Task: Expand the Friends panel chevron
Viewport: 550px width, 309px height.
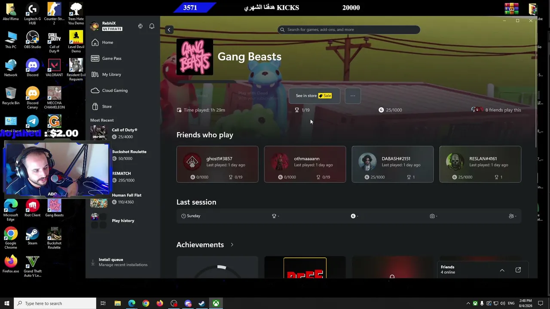Action: coord(502,270)
